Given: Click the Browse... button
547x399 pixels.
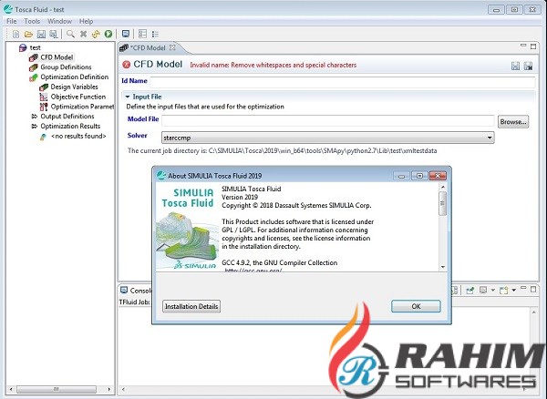Looking at the screenshot, I should click(513, 122).
